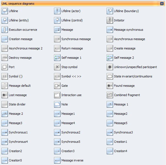
Task: Choose the Symbol << >> icon
Action: click(57, 76)
